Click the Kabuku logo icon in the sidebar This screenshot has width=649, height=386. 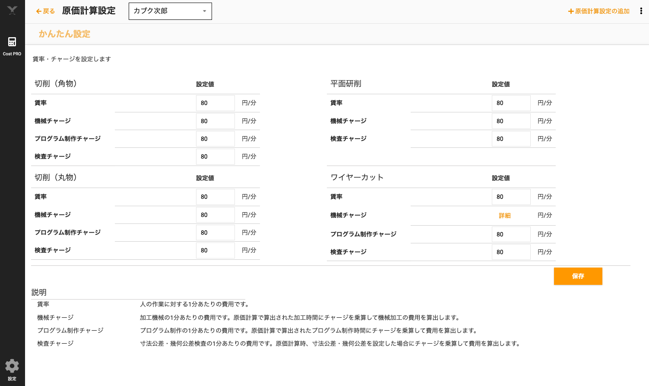pos(12,11)
